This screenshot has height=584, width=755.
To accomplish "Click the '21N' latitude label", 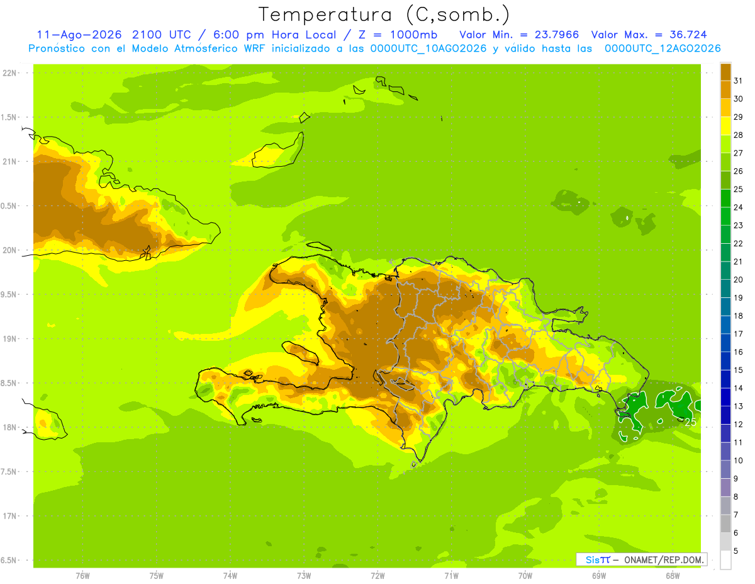I will [10, 162].
